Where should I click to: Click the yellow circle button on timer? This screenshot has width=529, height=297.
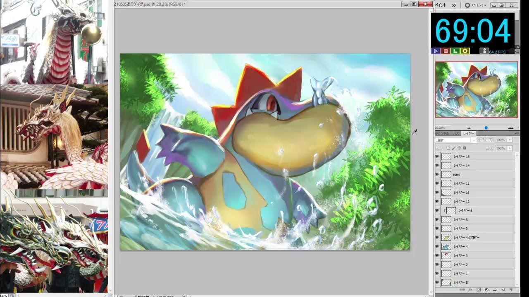pos(465,51)
